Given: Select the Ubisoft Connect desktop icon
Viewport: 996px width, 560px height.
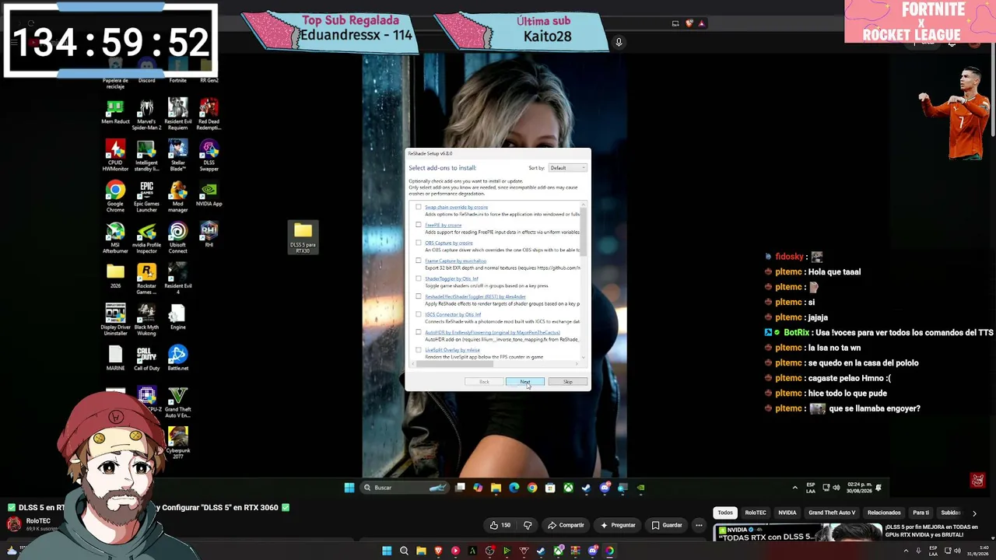Looking at the screenshot, I should point(177,237).
